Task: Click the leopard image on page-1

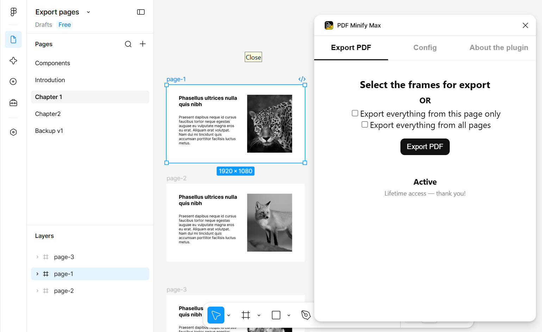Action: tap(269, 124)
